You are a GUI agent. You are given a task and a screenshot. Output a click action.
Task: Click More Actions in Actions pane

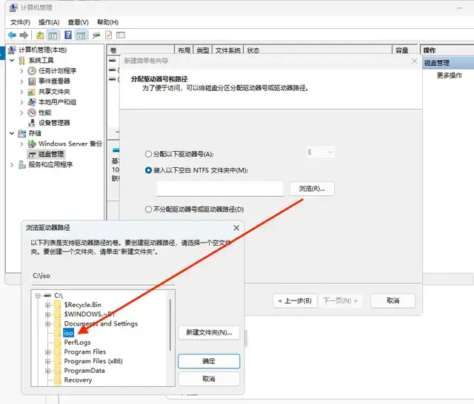[450, 75]
